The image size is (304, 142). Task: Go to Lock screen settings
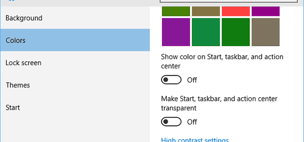tap(23, 63)
